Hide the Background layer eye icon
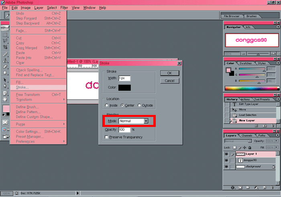This screenshot has height=197, width=281. [226, 167]
